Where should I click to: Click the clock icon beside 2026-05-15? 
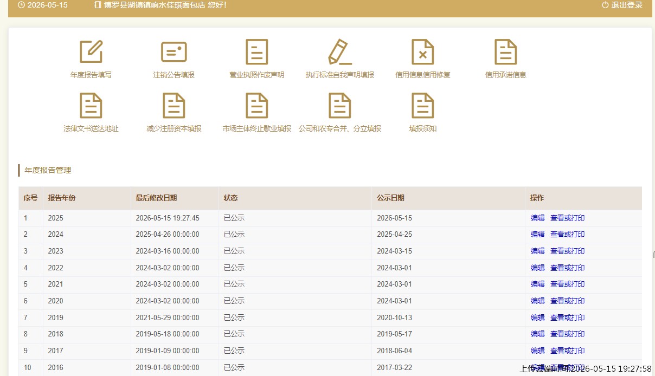click(x=21, y=5)
